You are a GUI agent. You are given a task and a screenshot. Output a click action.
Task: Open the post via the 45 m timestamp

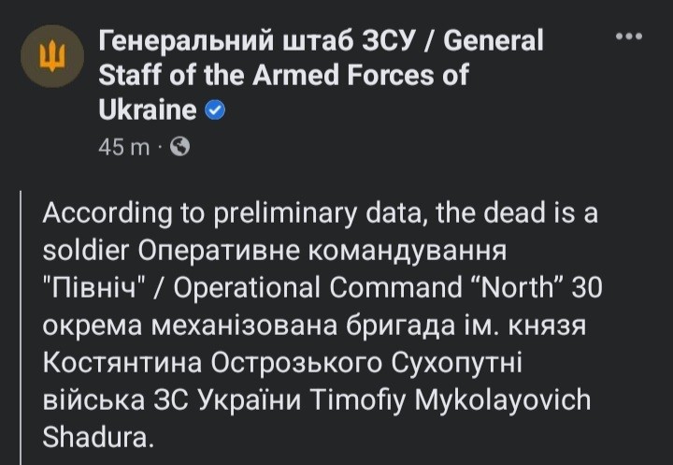click(124, 148)
